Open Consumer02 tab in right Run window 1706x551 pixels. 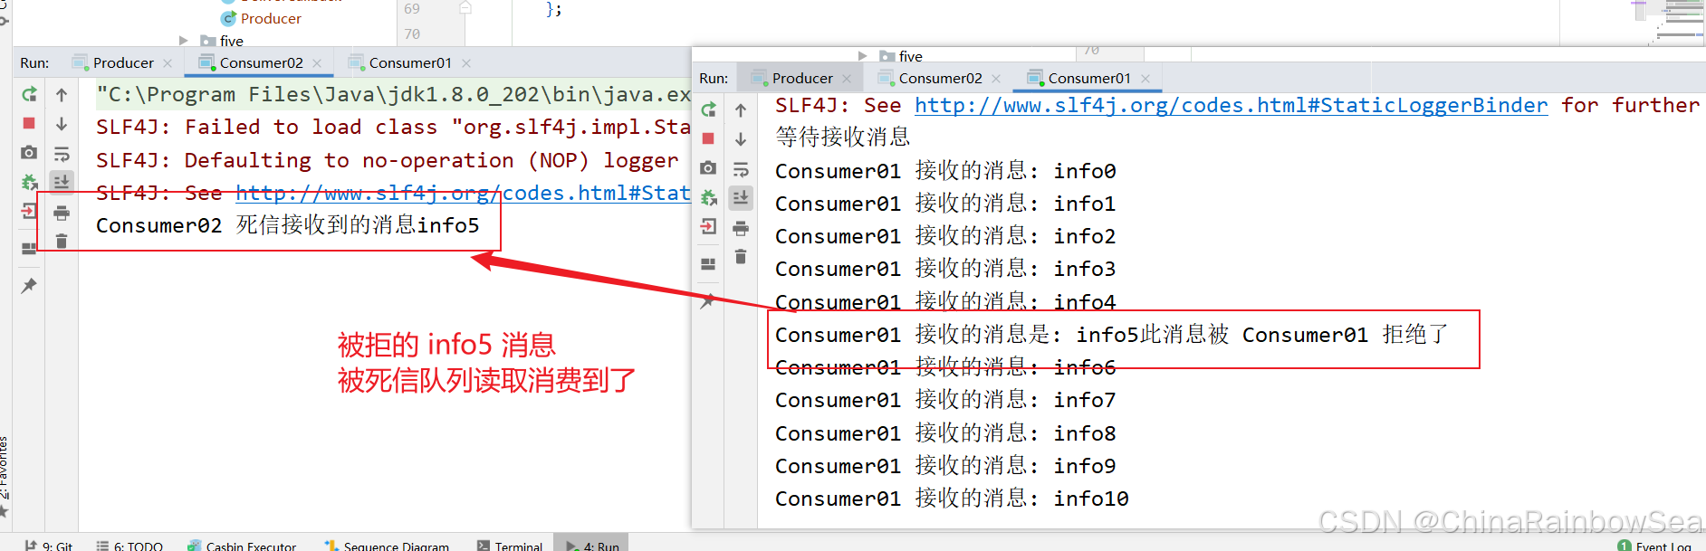[x=940, y=78]
